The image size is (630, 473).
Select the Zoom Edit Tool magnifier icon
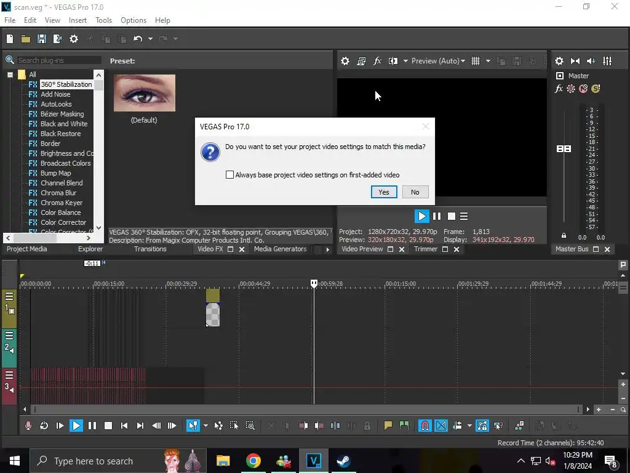coord(250,426)
